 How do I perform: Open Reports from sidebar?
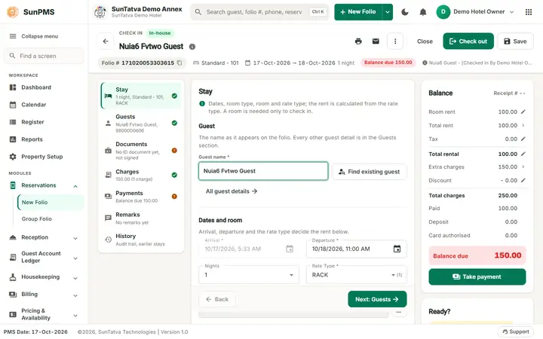(44, 139)
